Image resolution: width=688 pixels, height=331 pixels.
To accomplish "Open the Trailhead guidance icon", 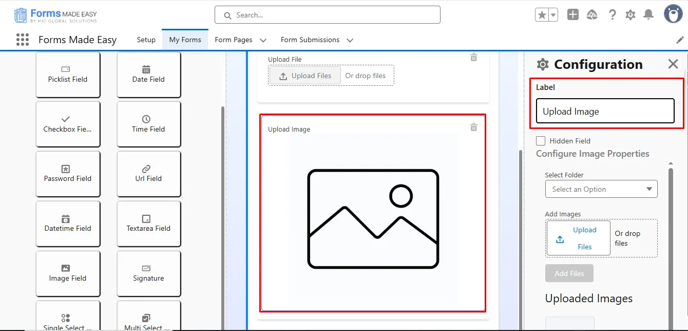I will coord(592,15).
